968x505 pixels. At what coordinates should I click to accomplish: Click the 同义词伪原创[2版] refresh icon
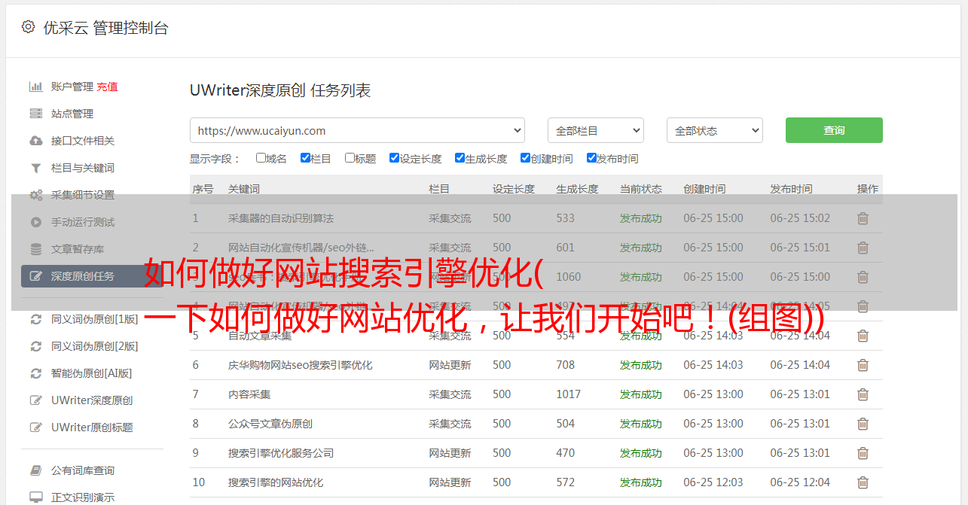point(35,346)
